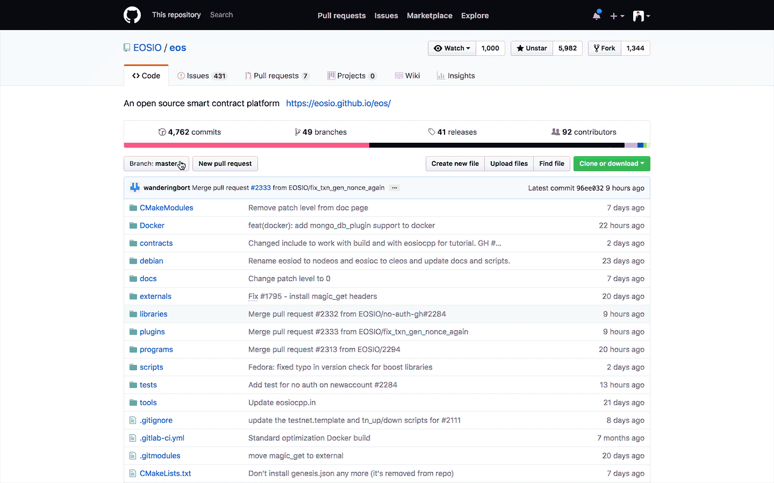Click the repository book icon beside EOSIO
The width and height of the screenshot is (774, 483).
click(127, 48)
